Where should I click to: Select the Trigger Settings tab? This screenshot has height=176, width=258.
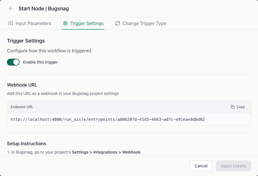[x=83, y=23]
